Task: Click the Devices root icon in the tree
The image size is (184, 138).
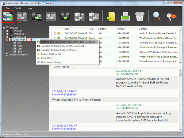Action: pos(7,28)
